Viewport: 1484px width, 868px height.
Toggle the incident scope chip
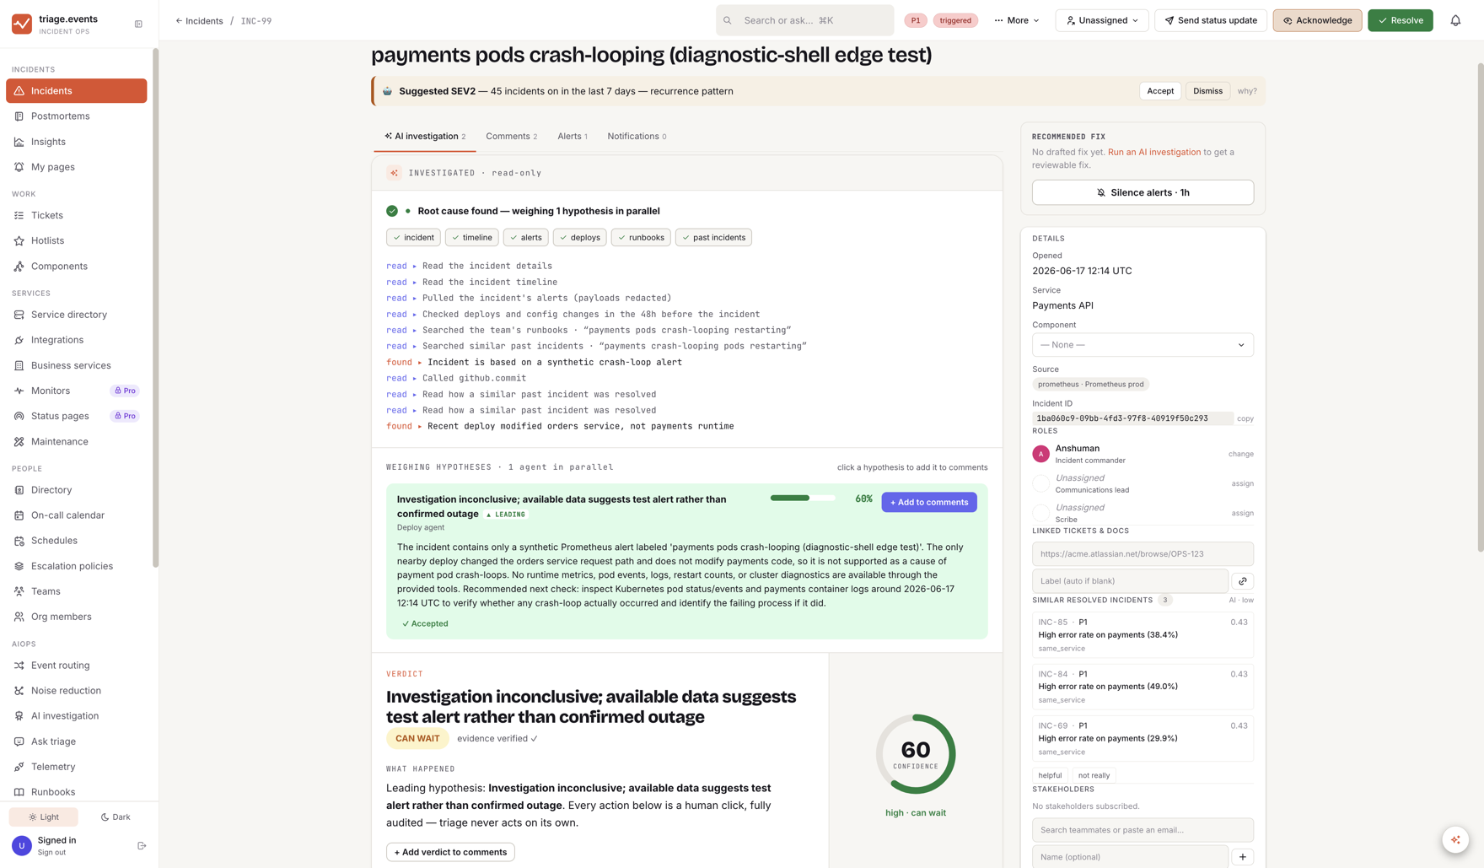413,238
